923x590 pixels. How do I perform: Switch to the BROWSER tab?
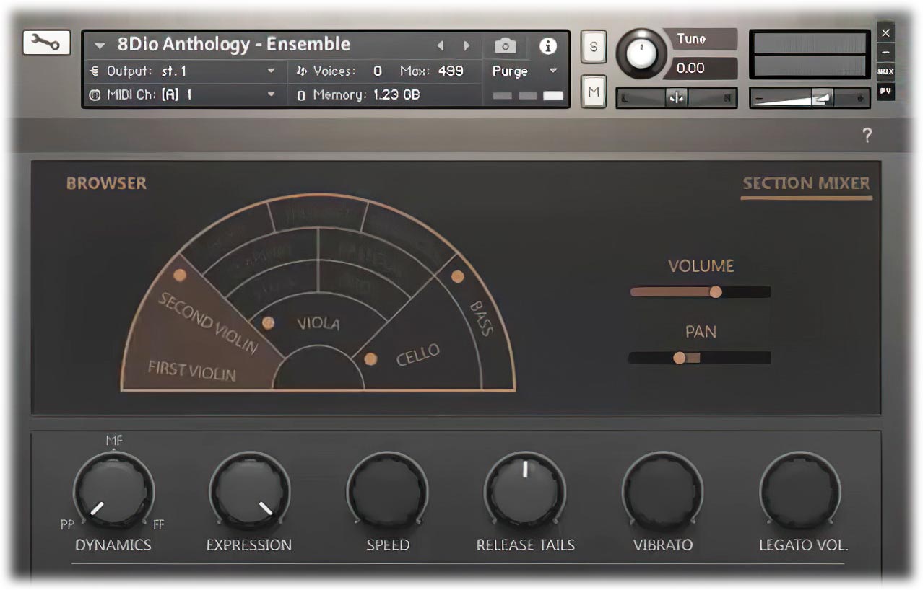(106, 183)
